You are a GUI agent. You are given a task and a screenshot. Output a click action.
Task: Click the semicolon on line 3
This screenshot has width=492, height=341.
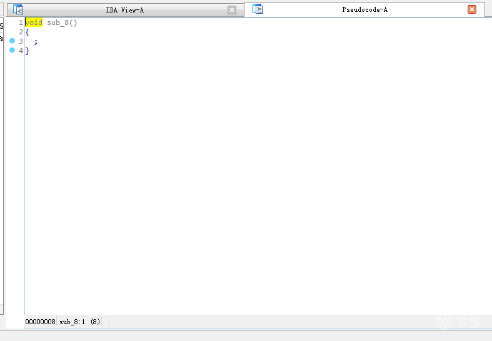[36, 42]
